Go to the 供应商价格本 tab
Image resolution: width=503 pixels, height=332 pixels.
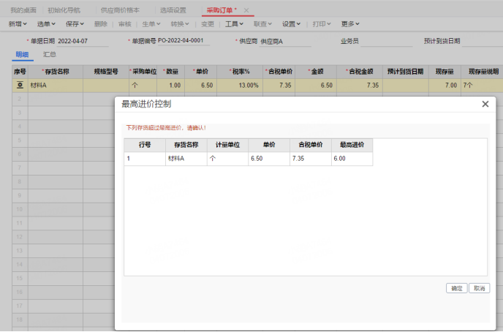tap(120, 10)
